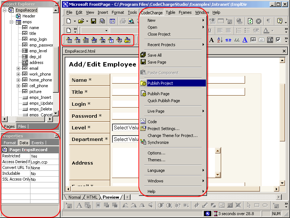Click the Sort A-Z icon
Viewport: 290px width, 218px height.
220,40
